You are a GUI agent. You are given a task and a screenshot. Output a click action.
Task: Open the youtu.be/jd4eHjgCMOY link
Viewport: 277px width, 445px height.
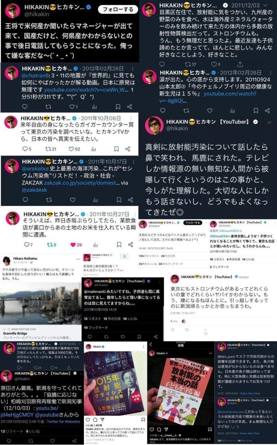tap(29, 411)
